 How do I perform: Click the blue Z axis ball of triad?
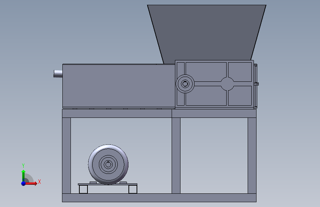pyautogui.click(x=23, y=183)
